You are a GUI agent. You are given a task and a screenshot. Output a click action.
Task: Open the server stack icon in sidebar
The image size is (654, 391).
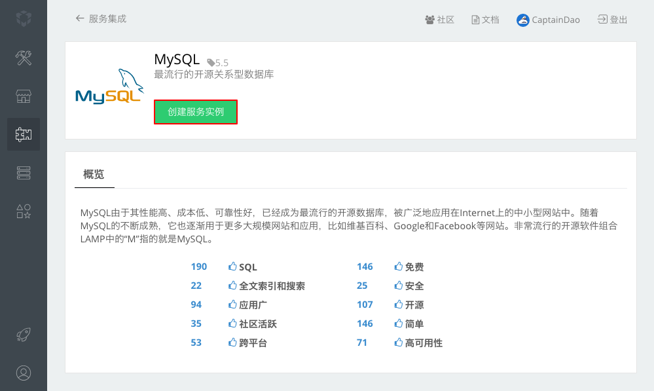click(24, 173)
